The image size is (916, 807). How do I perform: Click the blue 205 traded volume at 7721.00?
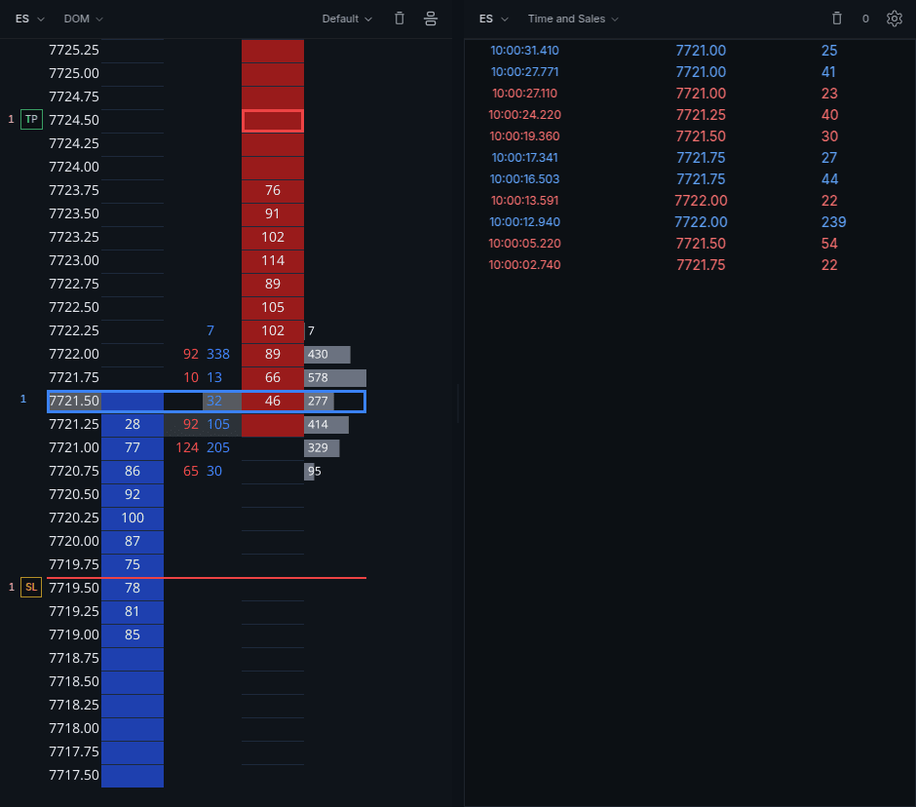tap(218, 447)
